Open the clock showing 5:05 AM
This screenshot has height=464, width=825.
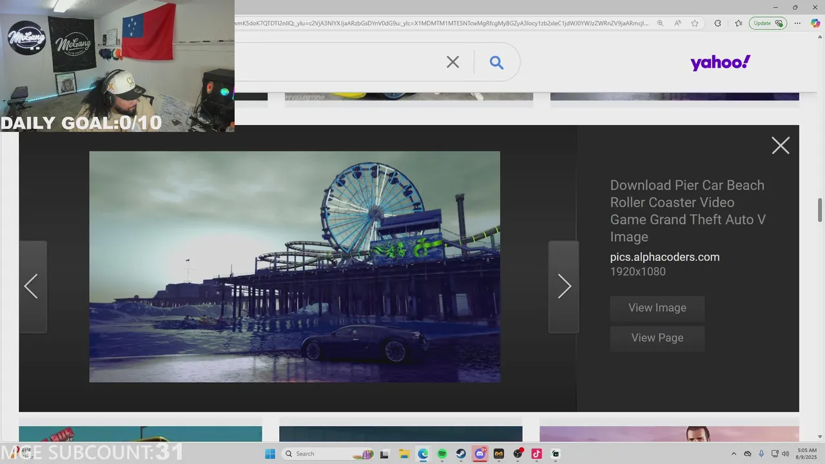[x=807, y=454]
